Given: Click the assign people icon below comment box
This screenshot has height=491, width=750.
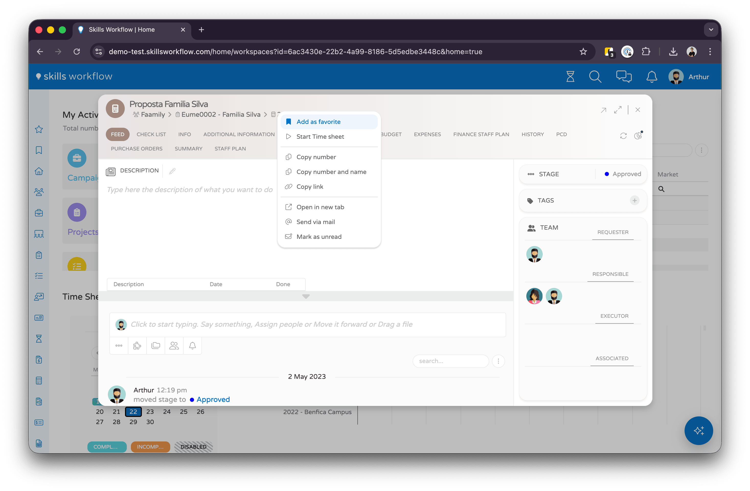Looking at the screenshot, I should [174, 345].
